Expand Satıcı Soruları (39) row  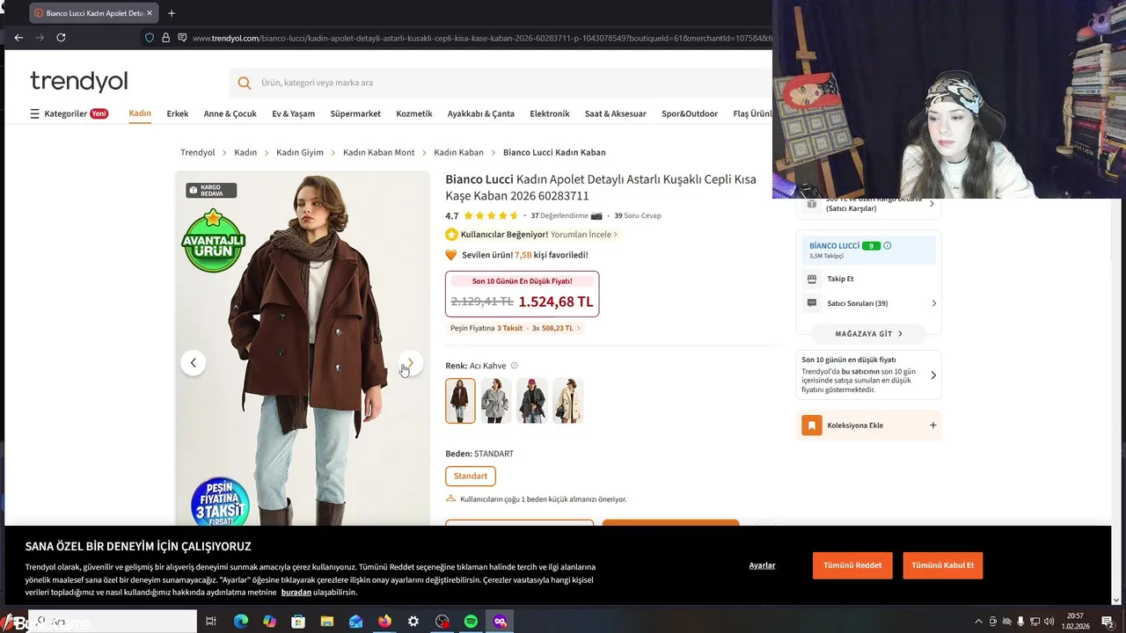868,303
